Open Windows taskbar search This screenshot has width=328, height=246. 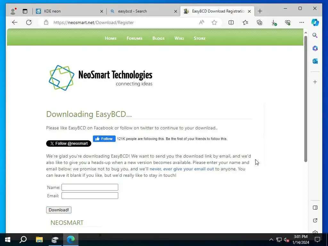click(x=23, y=240)
